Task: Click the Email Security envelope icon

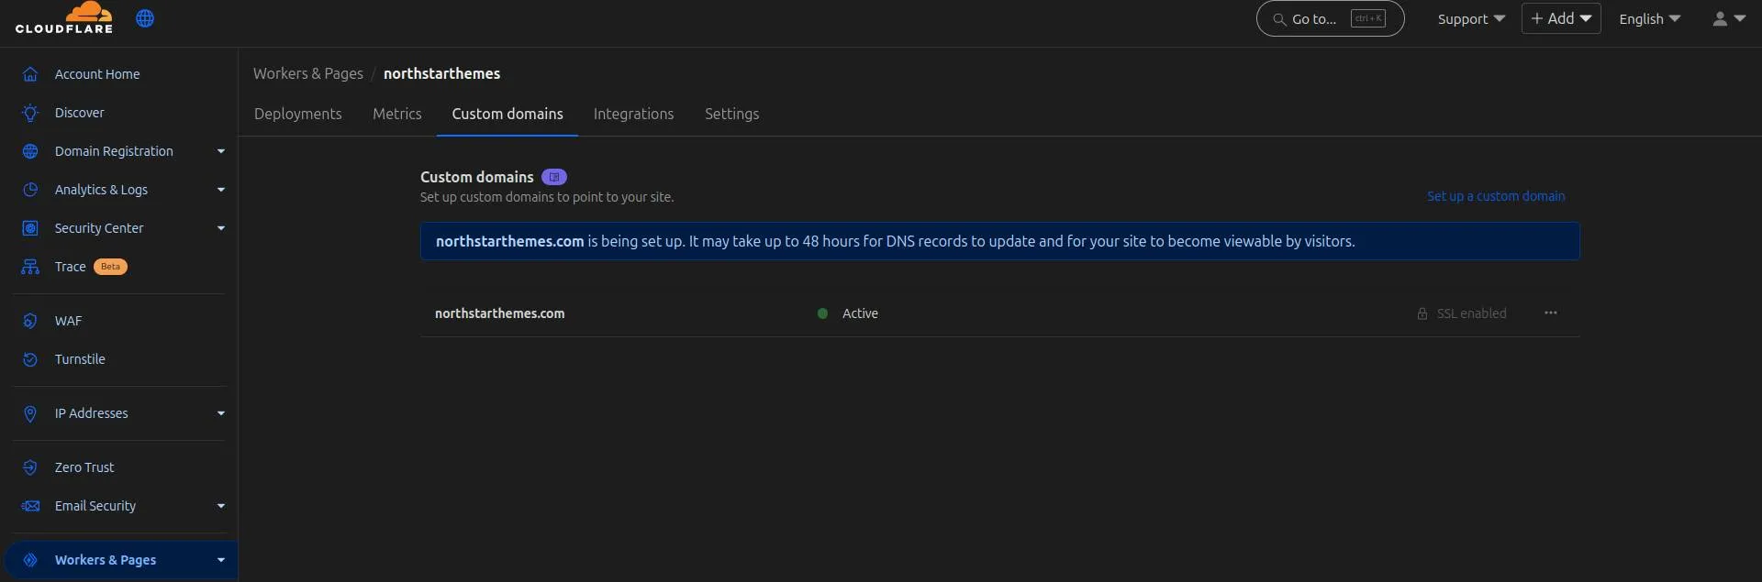Action: [30, 506]
